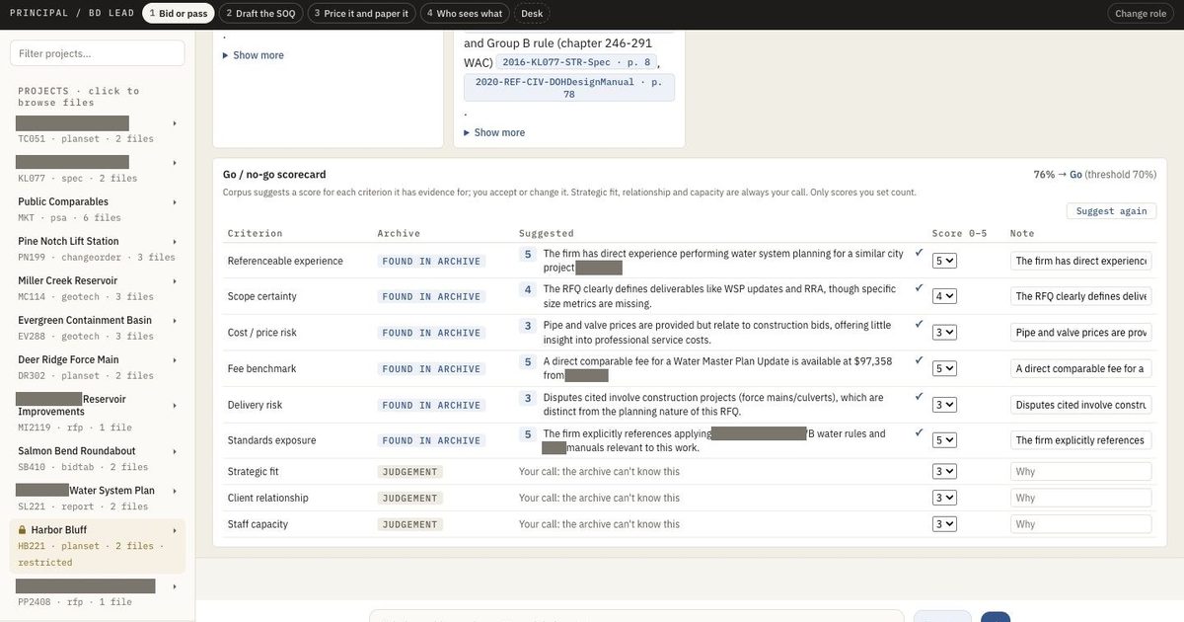Click the lock icon beside Harbor Bluff
Viewport: 1184px width, 622px height.
point(23,530)
